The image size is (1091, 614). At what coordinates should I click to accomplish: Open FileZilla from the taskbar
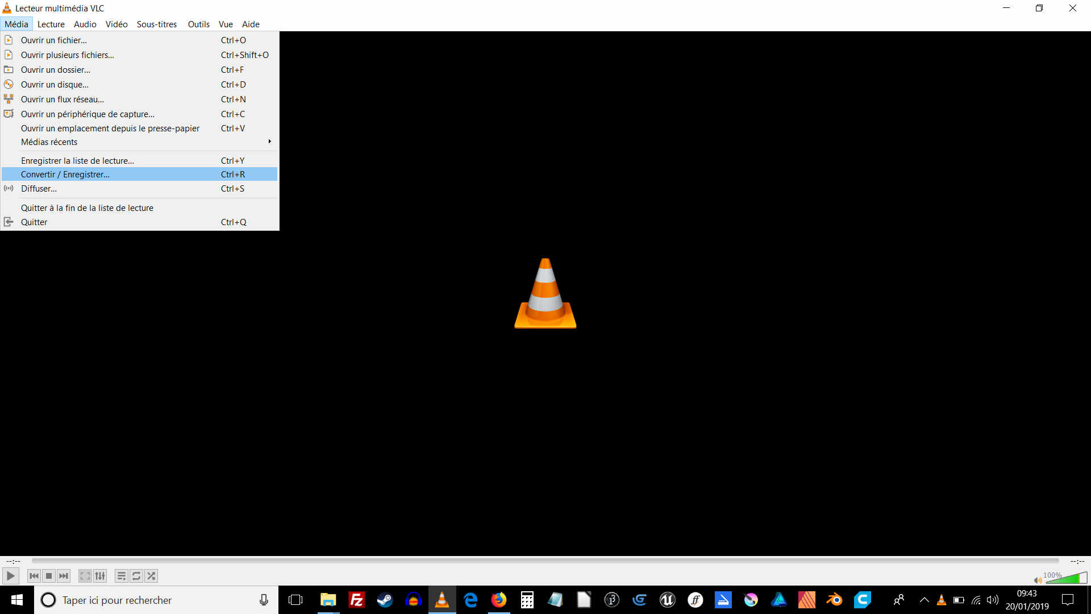(x=356, y=600)
